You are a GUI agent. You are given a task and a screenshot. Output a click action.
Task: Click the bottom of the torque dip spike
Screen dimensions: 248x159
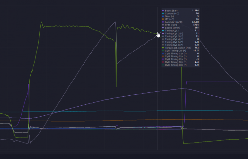pos(116,87)
